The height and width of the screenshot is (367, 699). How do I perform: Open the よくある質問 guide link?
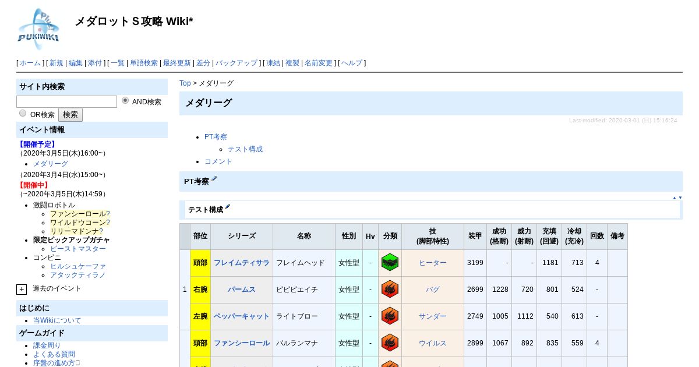54,354
